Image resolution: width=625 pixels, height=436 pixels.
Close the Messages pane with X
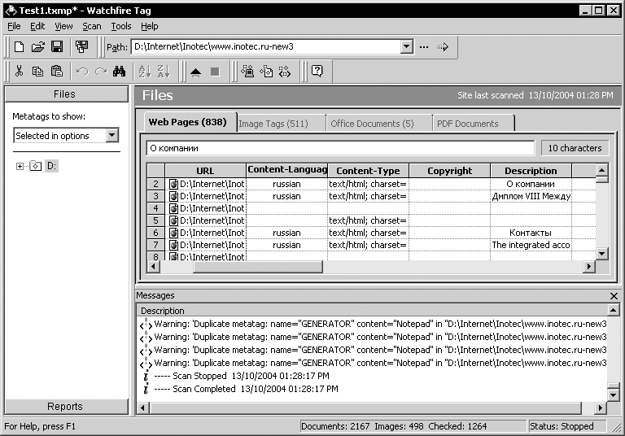tap(614, 296)
